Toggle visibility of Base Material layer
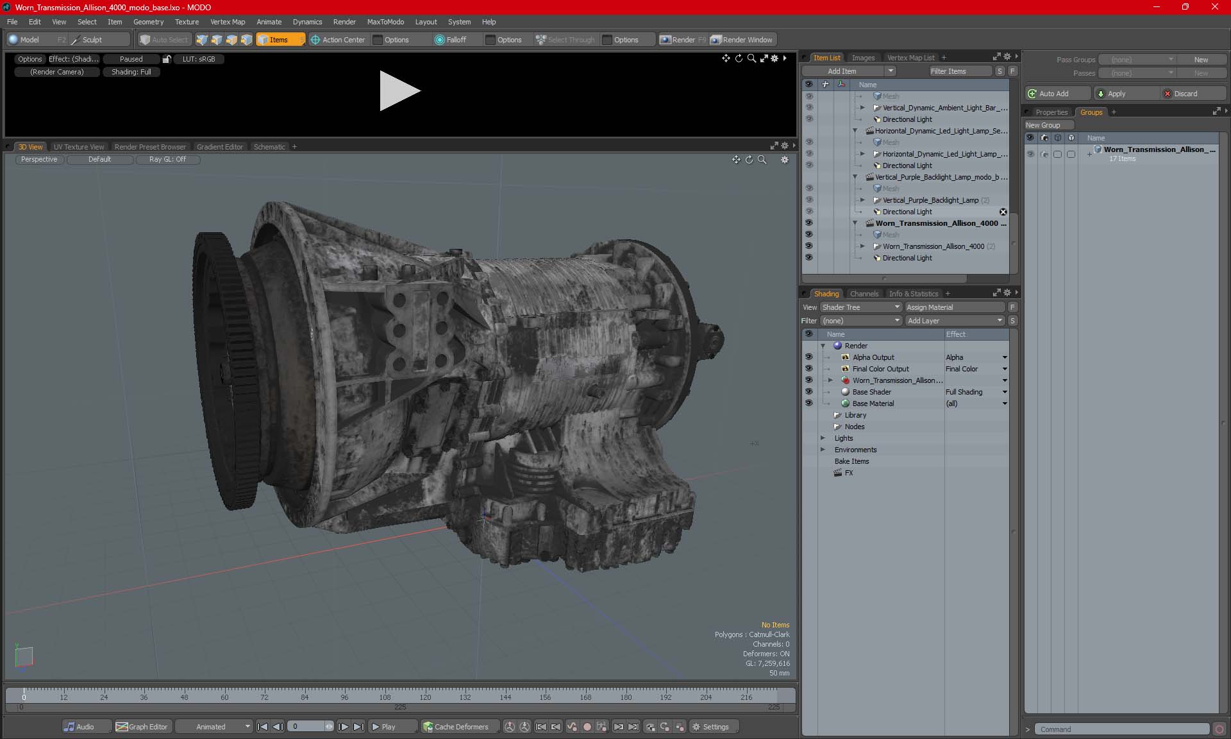This screenshot has height=739, width=1231. pos(808,403)
